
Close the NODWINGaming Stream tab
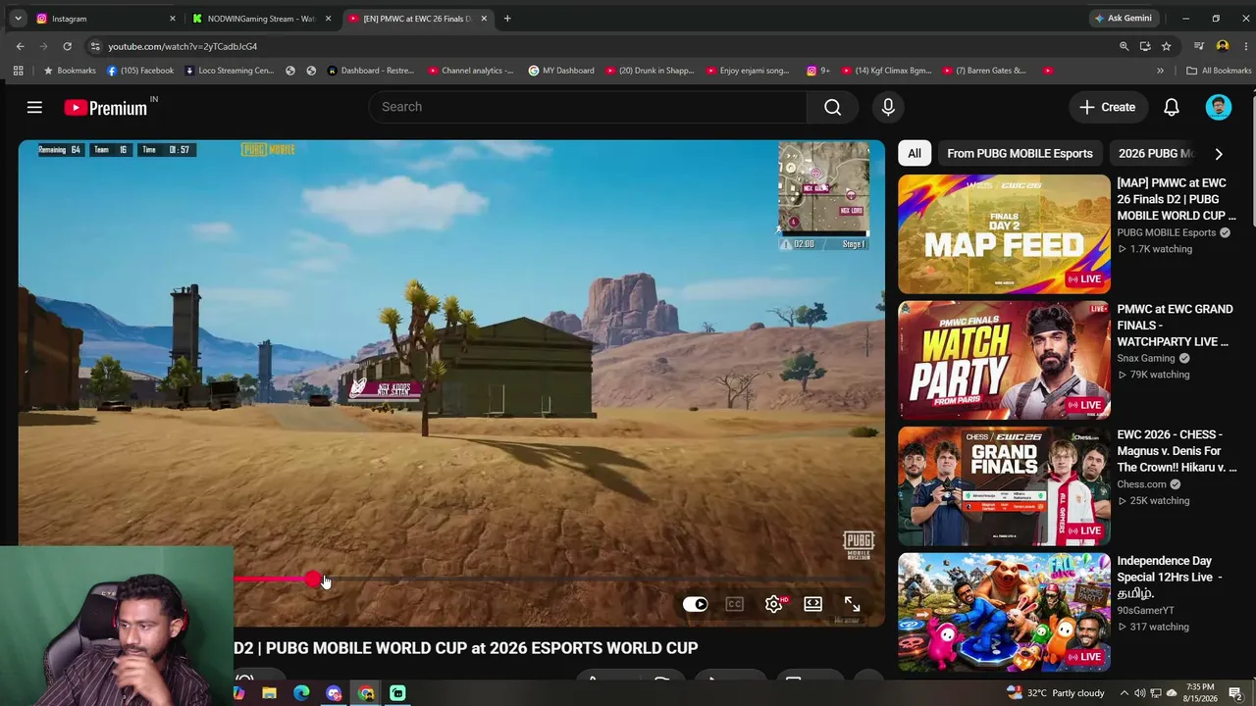(x=328, y=19)
